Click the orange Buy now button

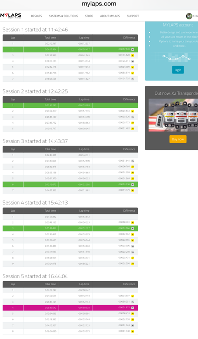click(178, 139)
